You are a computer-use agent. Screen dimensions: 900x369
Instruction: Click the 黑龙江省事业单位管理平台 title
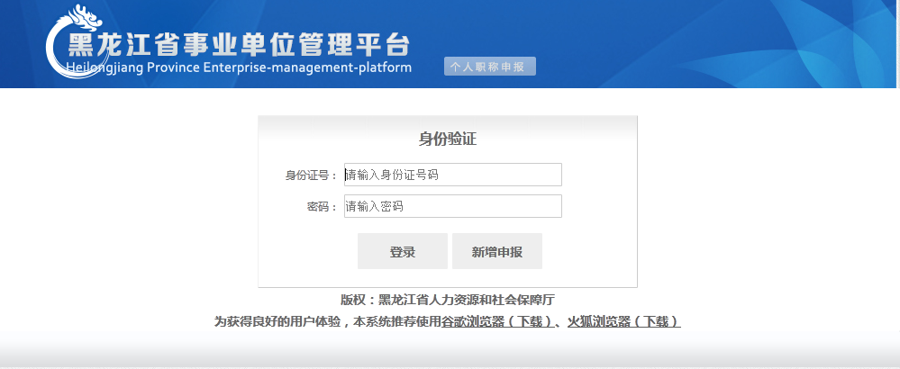pos(240,45)
